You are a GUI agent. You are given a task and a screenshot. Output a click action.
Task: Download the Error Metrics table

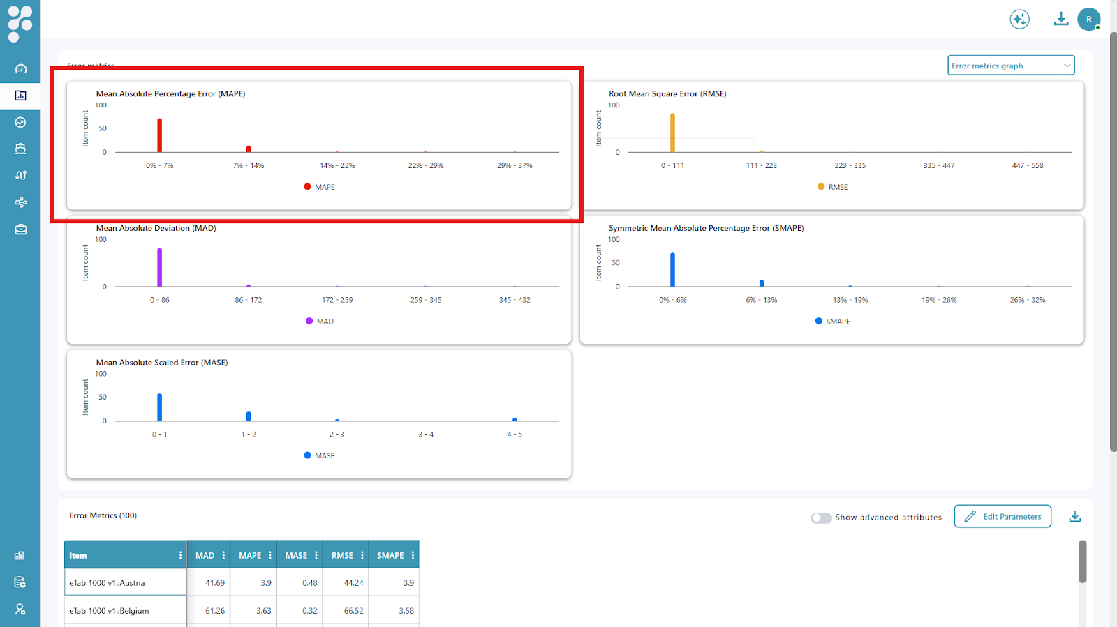pos(1075,516)
